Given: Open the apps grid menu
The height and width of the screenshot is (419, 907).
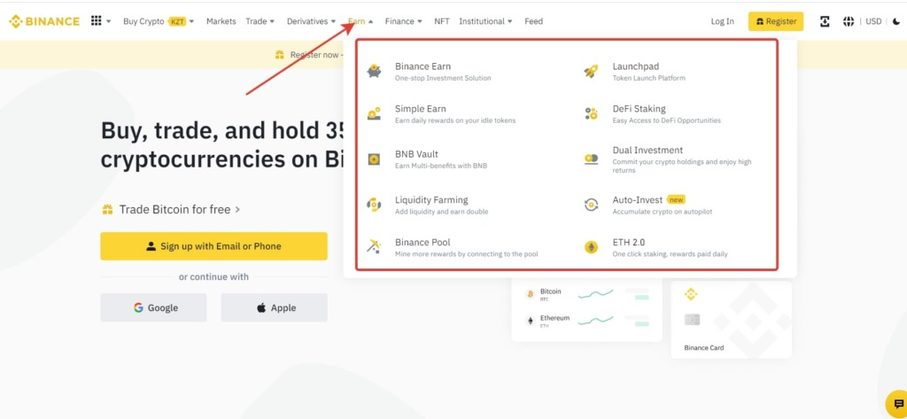Looking at the screenshot, I should pyautogui.click(x=97, y=21).
